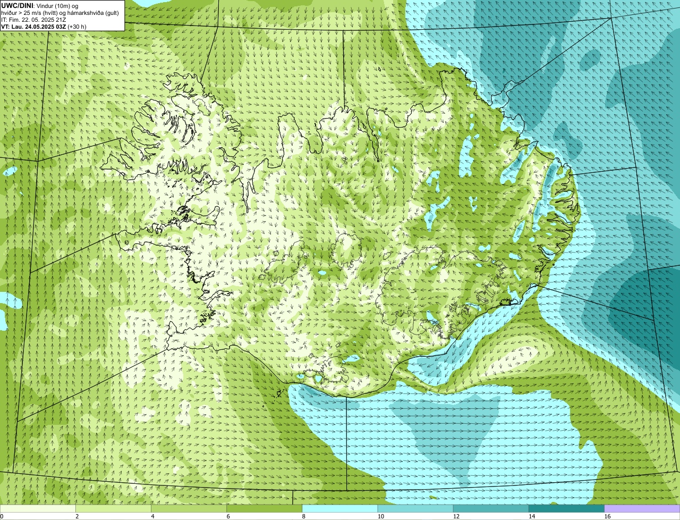Click the legend scale label '6'
680x520 pixels.
[228, 516]
